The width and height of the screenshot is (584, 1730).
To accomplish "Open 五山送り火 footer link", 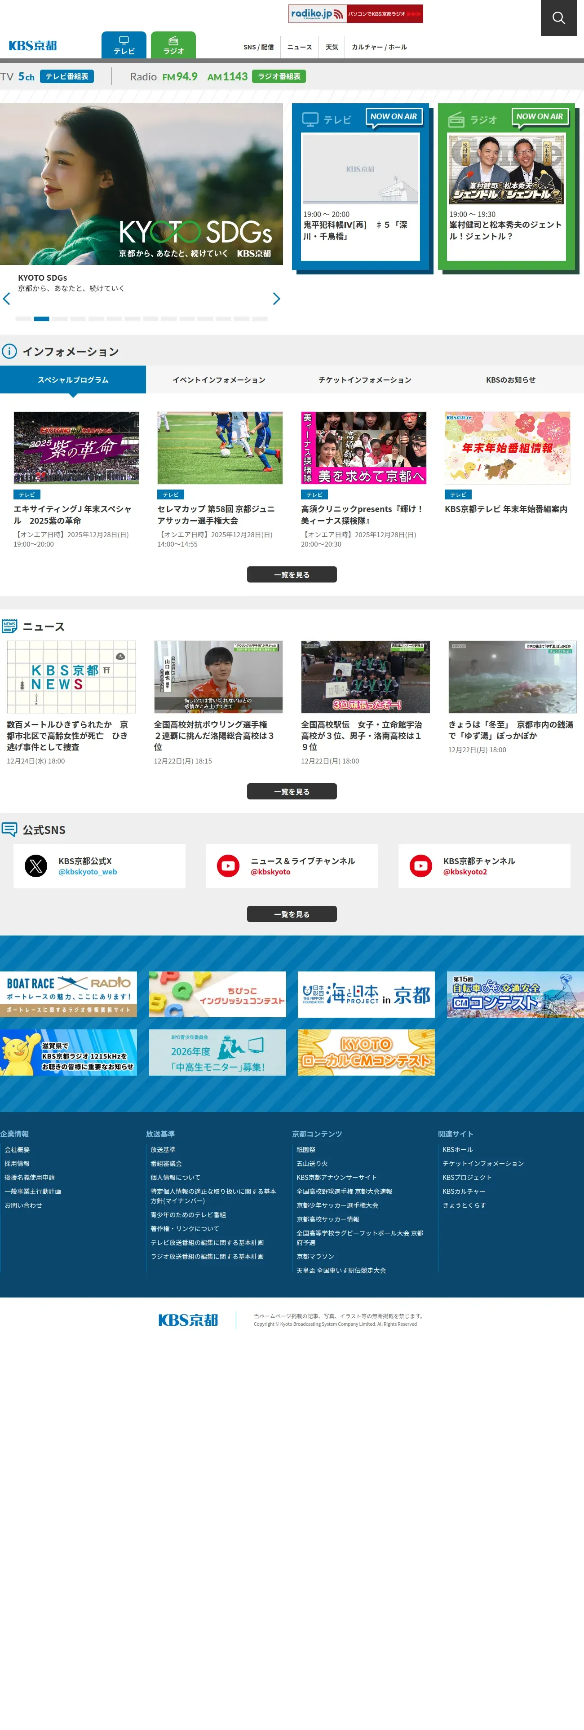I will coord(313,1164).
